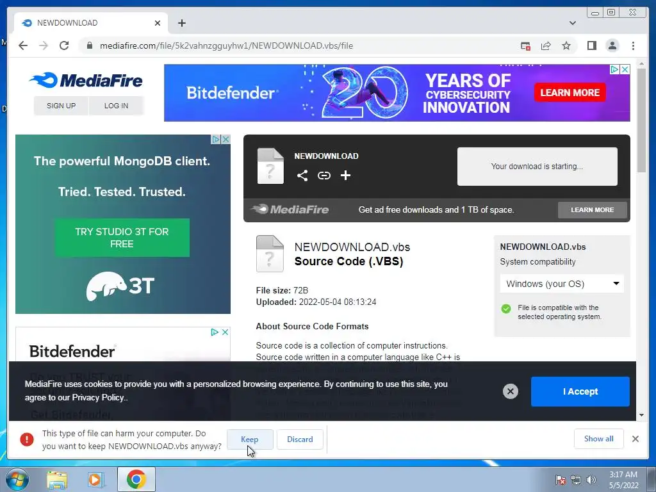Open Chrome's three-dot menu
Image resolution: width=656 pixels, height=492 pixels.
[x=633, y=45]
